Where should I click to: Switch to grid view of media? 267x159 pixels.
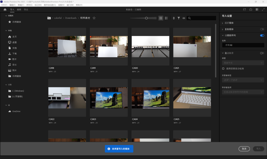point(161,18)
